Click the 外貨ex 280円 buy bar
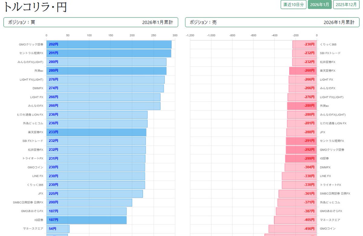This screenshot has width=363, height=236. [106, 71]
